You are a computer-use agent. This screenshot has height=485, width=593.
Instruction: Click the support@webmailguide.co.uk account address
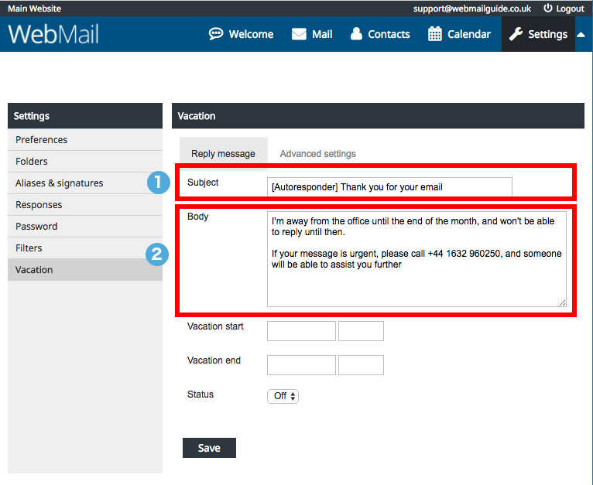pos(472,9)
